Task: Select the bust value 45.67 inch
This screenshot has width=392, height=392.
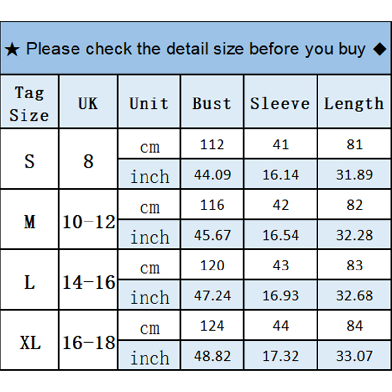Action: tap(212, 235)
